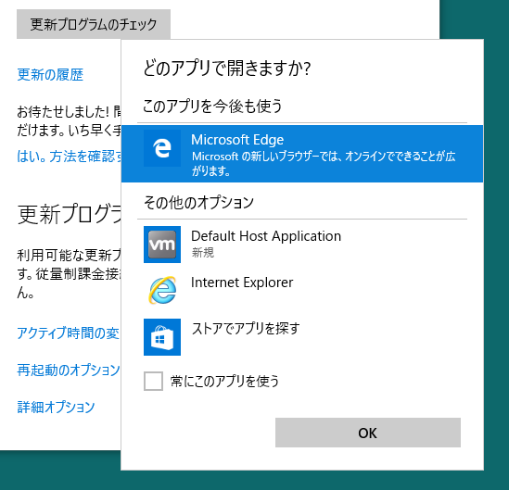The image size is (509, 490).
Task: Click the このアプリを今後も使う heading
Action: [212, 106]
